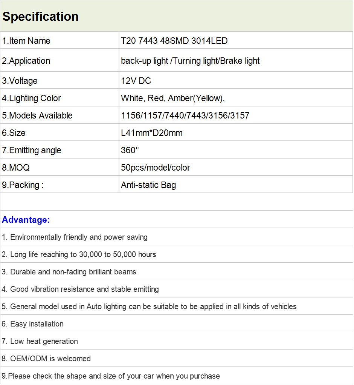Click the blue Advantage heading
The height and width of the screenshot is (385, 354).
click(x=26, y=220)
